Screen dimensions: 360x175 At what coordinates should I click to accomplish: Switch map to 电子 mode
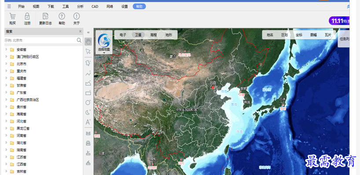coord(123,35)
